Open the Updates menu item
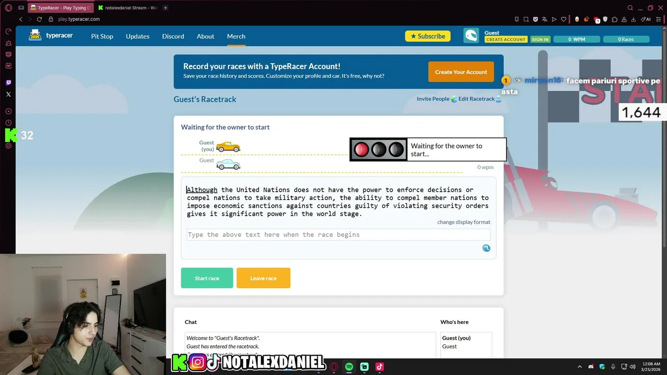667x375 pixels. tap(138, 36)
